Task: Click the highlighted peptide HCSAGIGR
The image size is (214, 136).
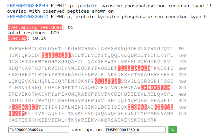Action: tap(25, 107)
